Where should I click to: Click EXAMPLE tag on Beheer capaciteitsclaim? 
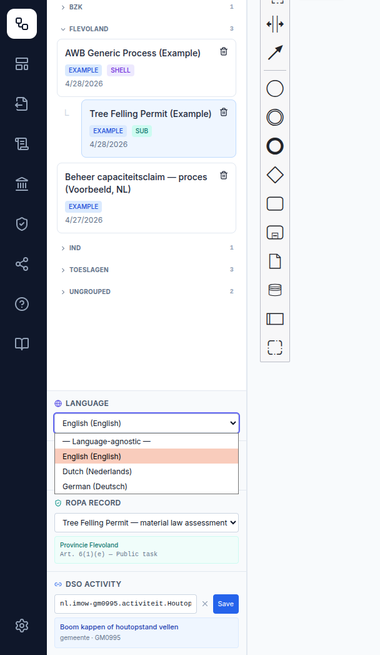click(x=83, y=207)
